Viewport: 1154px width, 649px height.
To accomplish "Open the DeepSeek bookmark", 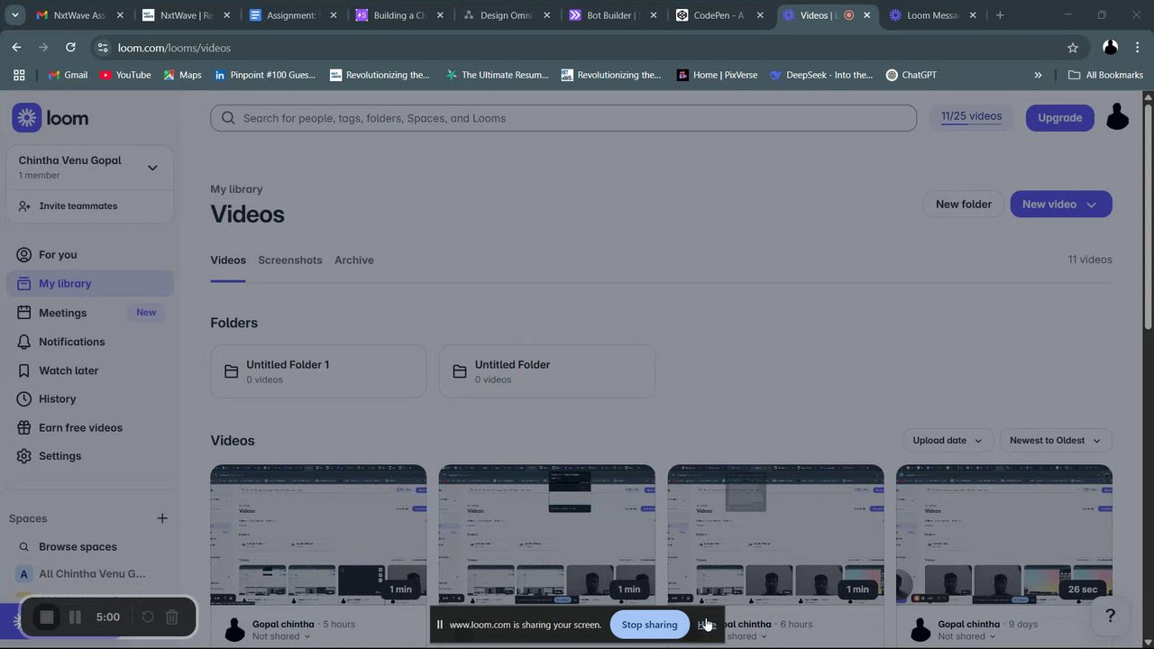I will coord(820,75).
